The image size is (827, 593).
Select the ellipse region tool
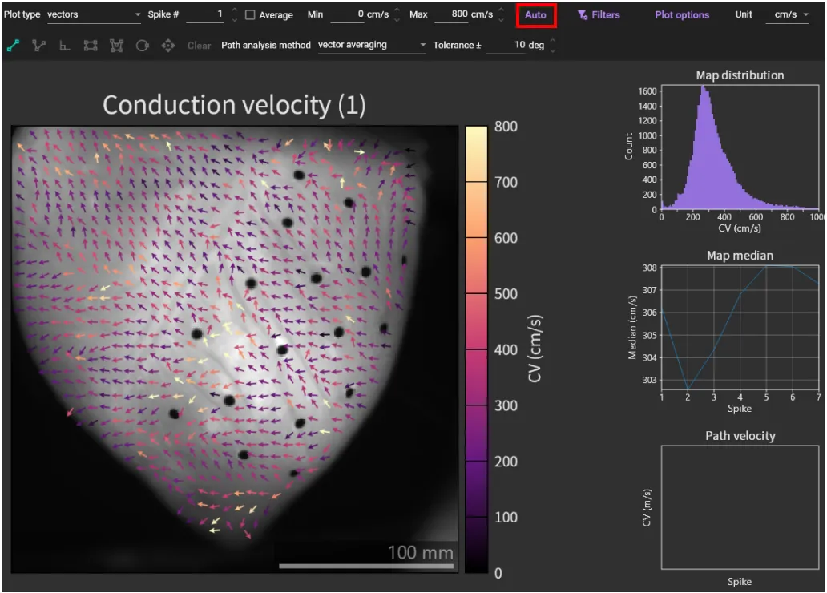142,46
